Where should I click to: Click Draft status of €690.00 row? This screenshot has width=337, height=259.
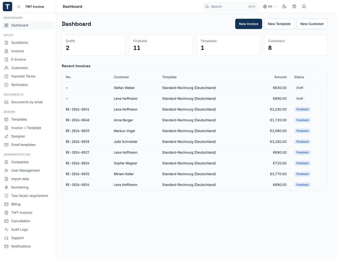coord(300,99)
